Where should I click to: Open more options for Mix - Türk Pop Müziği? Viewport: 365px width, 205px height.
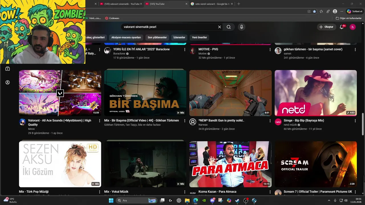[100, 192]
